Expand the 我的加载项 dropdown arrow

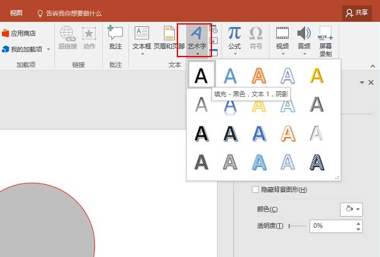48,50
